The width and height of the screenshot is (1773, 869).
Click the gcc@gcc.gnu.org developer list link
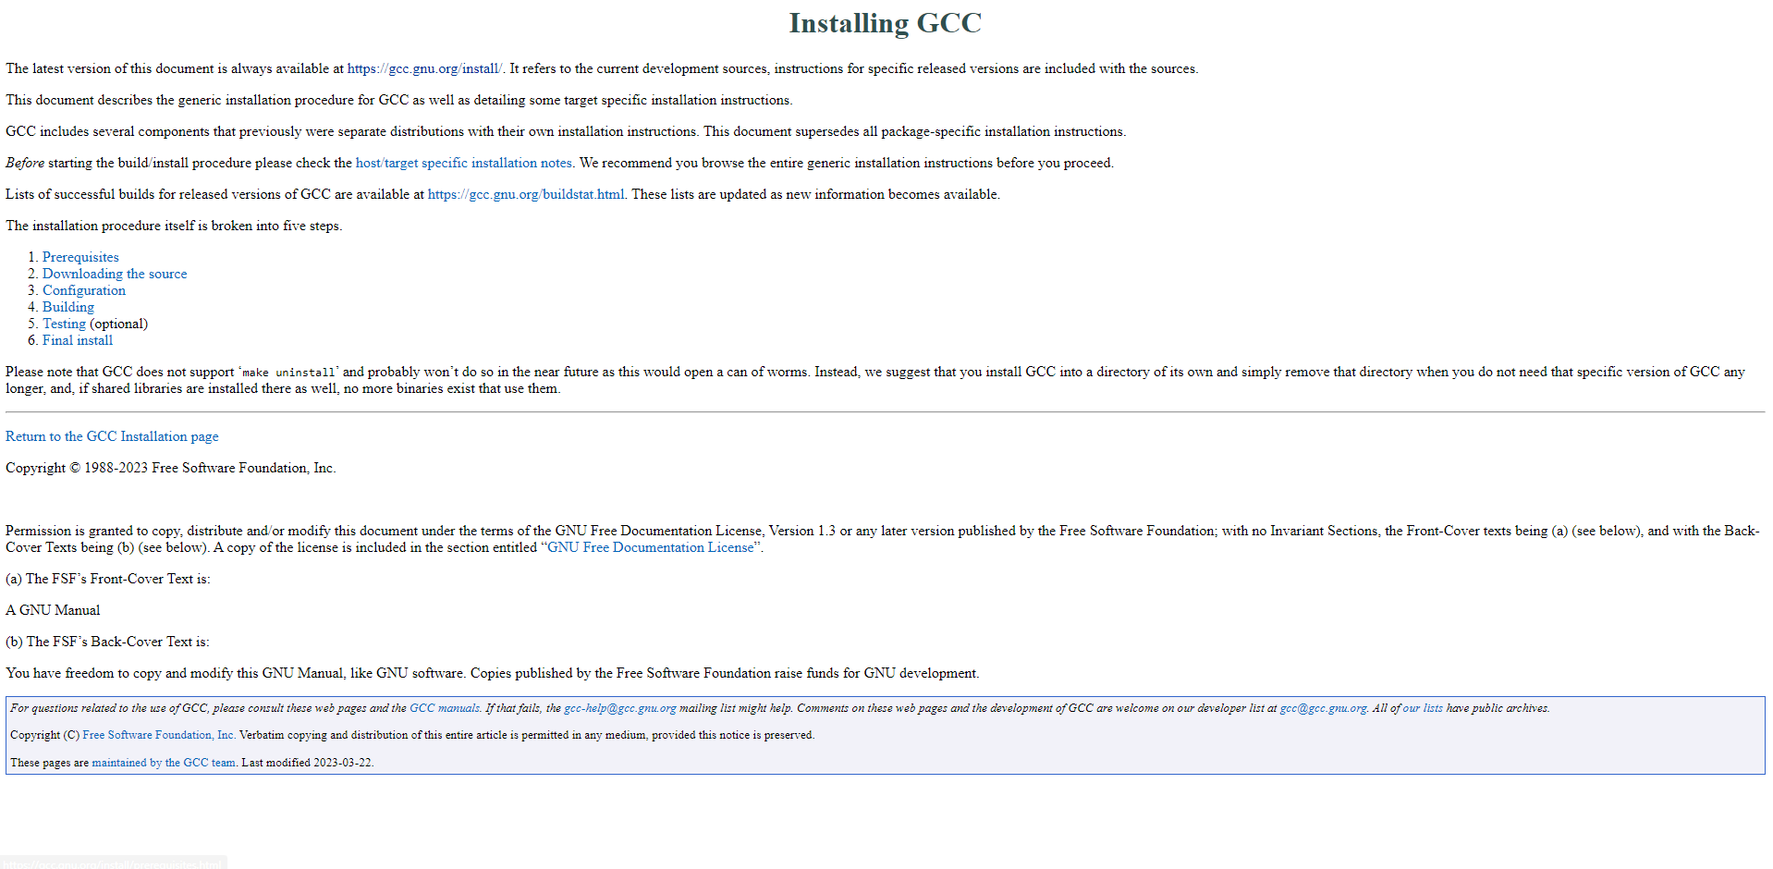[1323, 708]
